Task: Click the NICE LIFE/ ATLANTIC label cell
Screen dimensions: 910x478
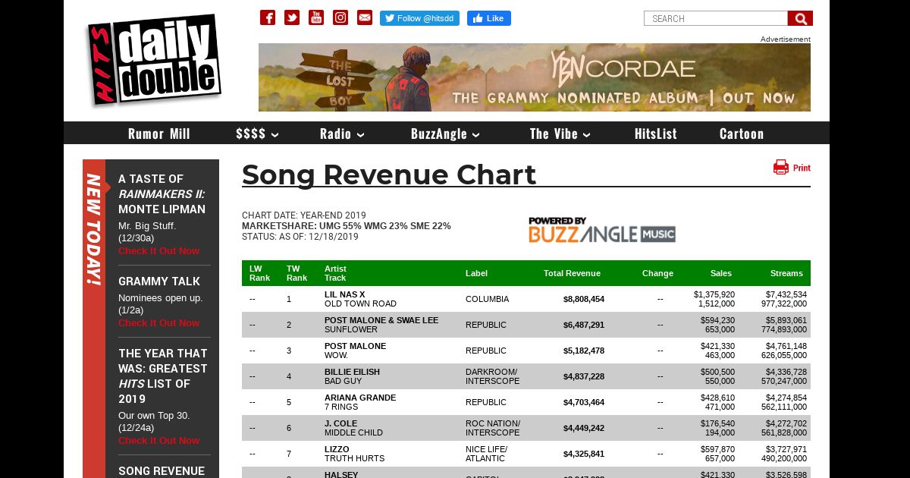Action: tap(487, 454)
